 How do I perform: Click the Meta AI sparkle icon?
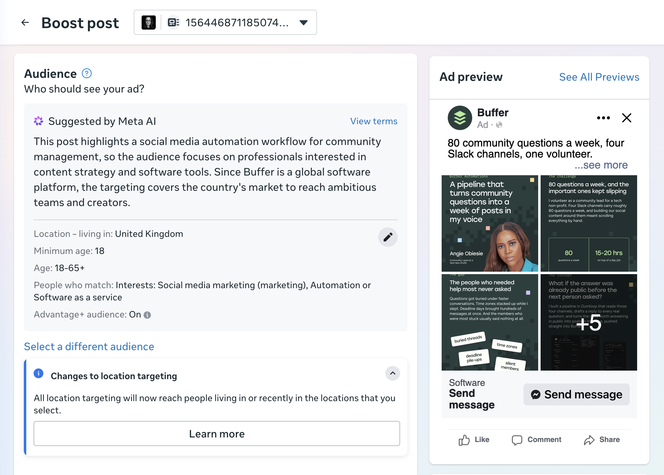38,121
